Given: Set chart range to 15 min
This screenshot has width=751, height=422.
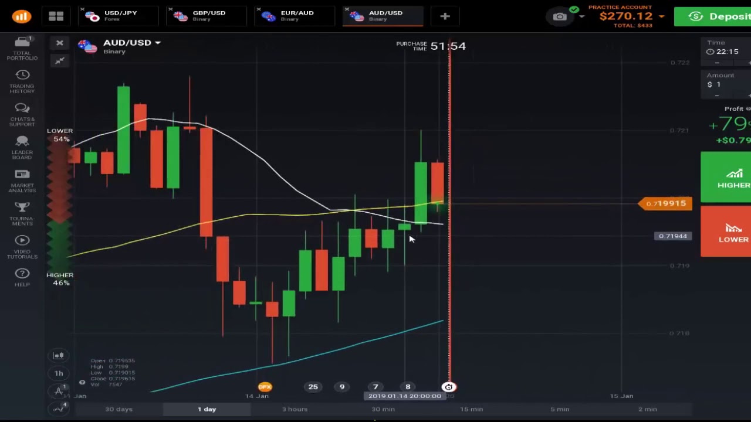Looking at the screenshot, I should point(471,409).
